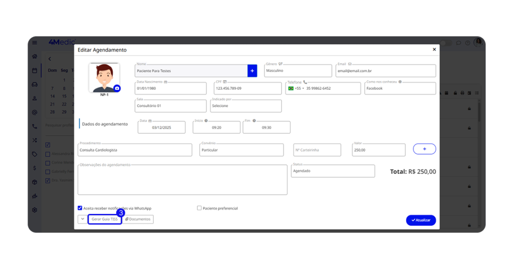Open the calendar icon in left sidebar

tap(35, 71)
